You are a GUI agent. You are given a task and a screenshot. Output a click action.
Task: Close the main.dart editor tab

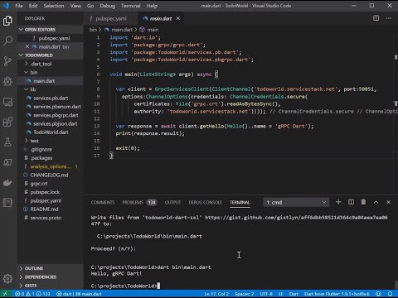click(178, 18)
